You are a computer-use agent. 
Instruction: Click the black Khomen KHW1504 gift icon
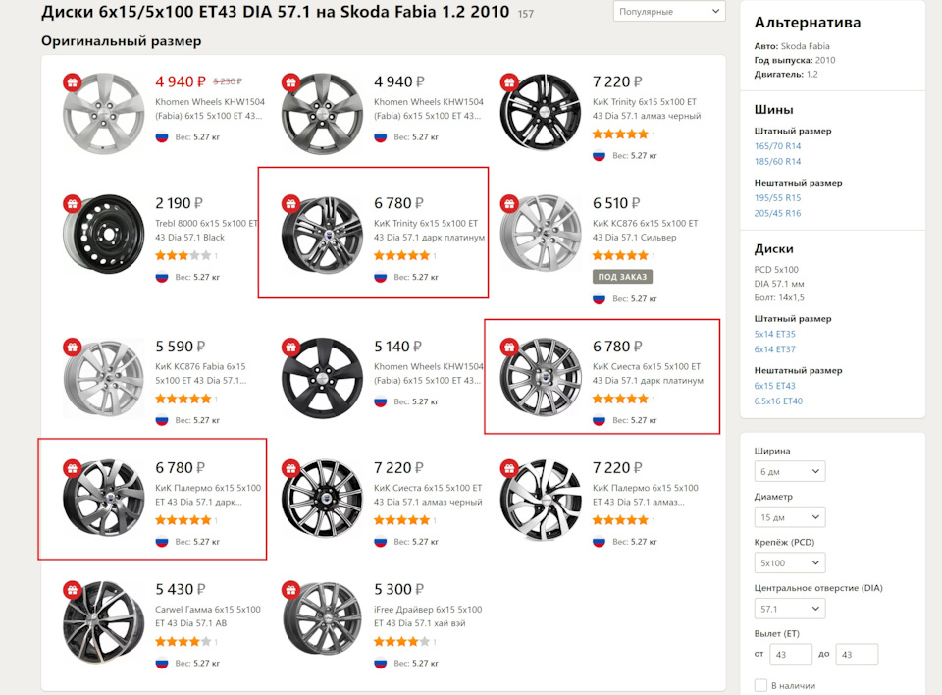coord(289,347)
